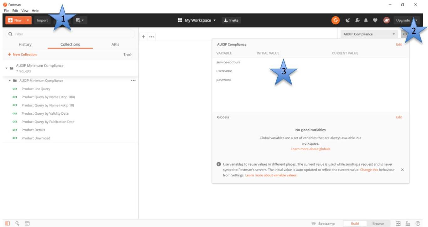The height and width of the screenshot is (227, 428).
Task: Open the Help menu
Action: 35,11
